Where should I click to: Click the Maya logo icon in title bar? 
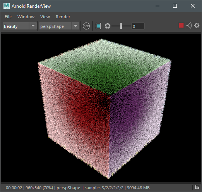[7, 6]
